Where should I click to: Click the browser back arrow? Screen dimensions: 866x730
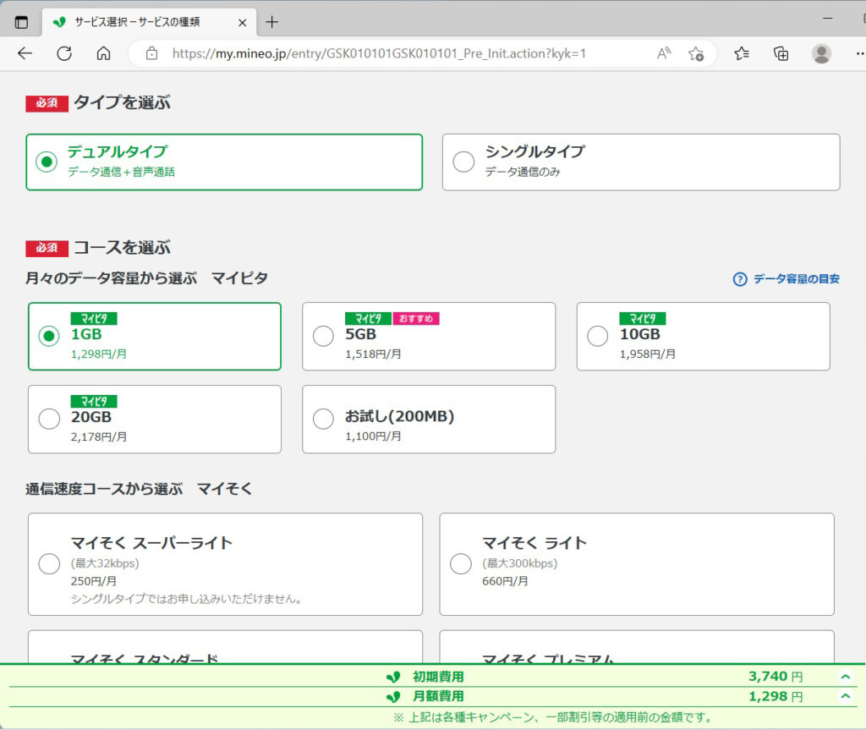(x=25, y=53)
